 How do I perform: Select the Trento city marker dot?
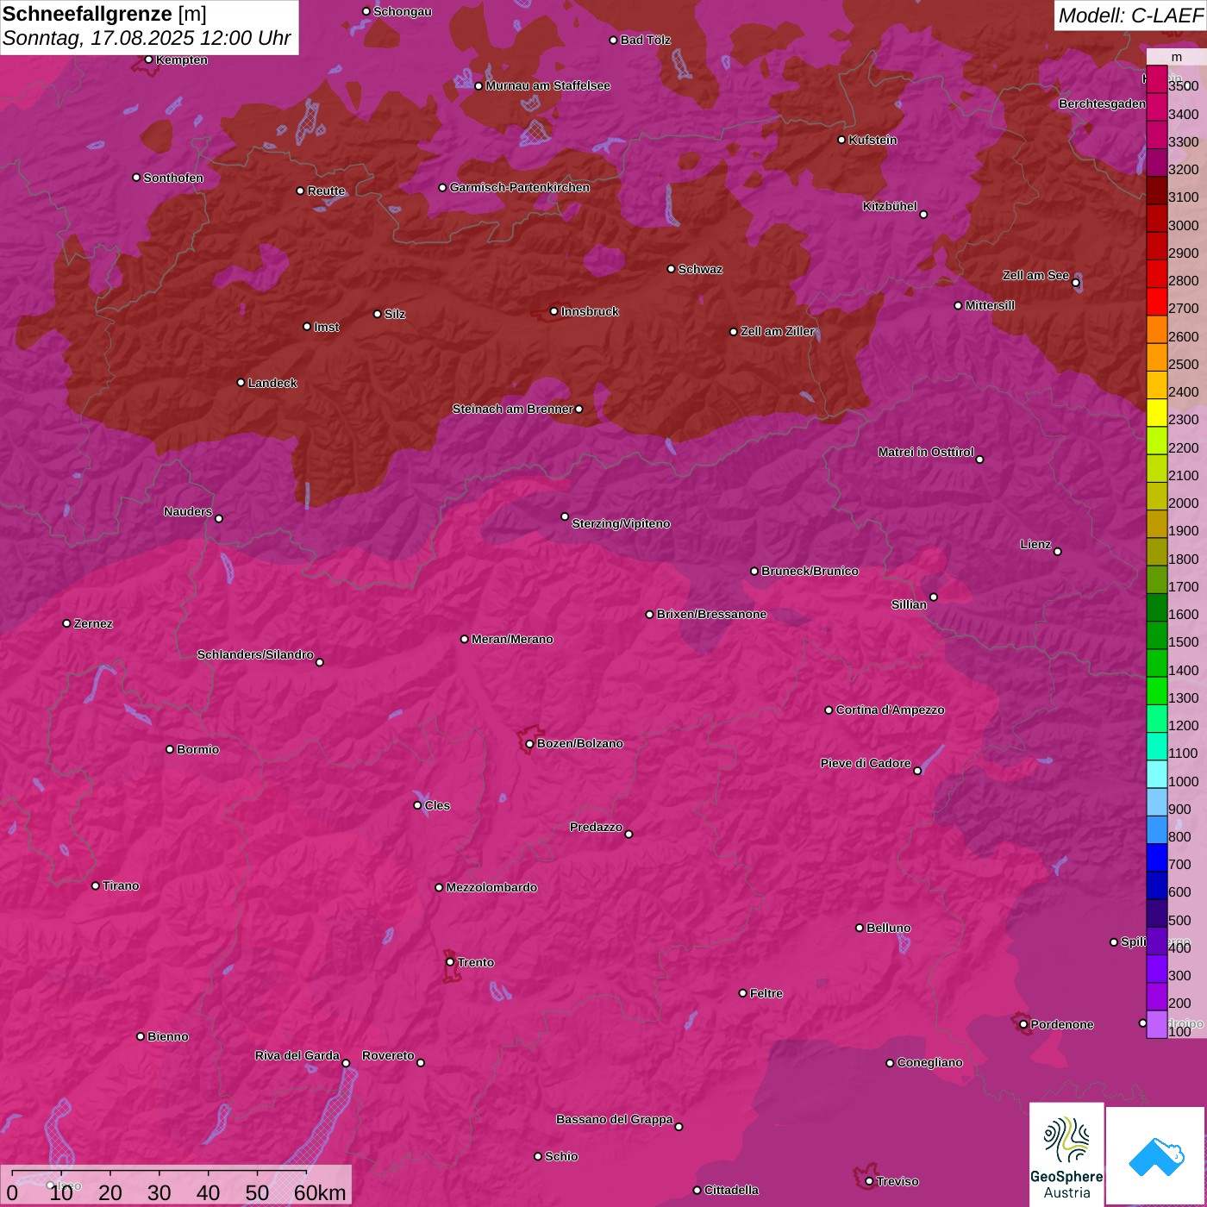coord(450,962)
